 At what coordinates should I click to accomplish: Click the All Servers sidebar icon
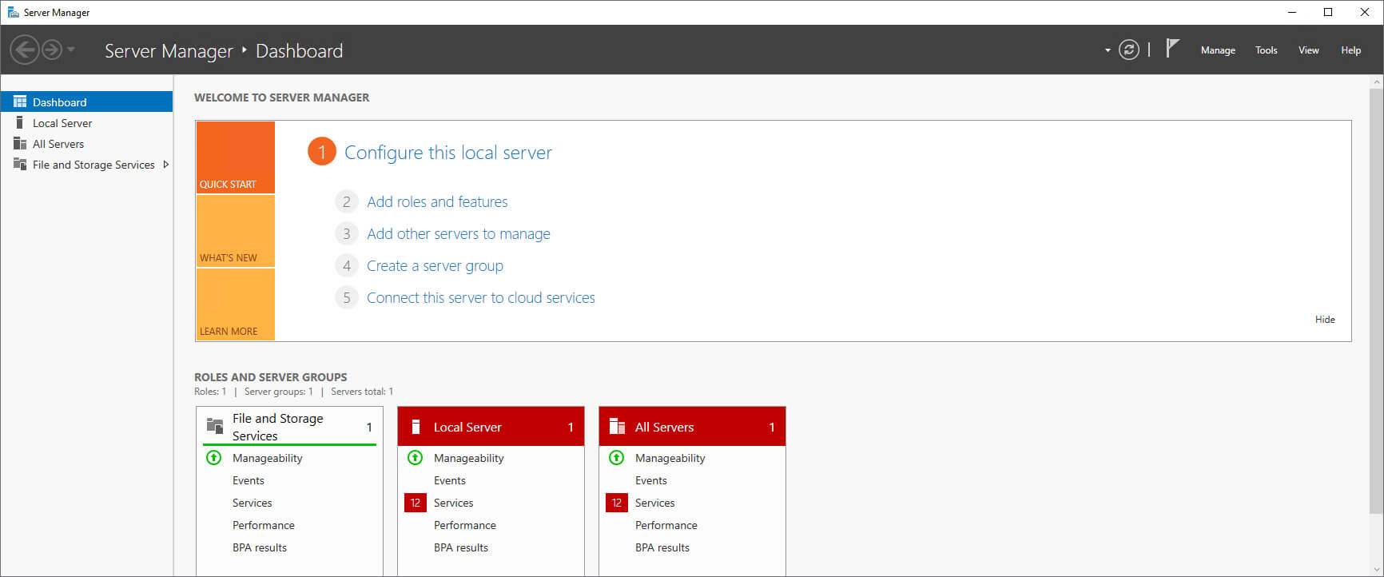tap(20, 143)
